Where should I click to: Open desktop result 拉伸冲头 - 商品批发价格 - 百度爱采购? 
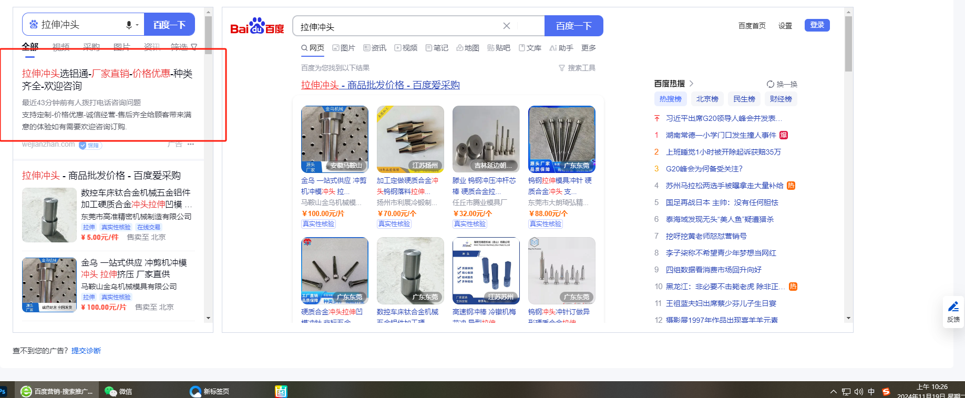click(381, 85)
